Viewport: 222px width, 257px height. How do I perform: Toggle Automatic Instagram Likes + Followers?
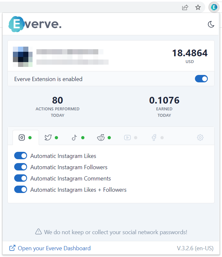(x=21, y=190)
